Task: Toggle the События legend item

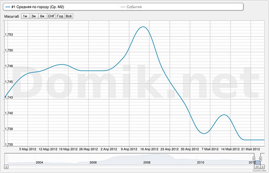Action: 134,7
